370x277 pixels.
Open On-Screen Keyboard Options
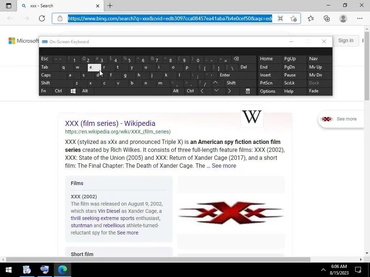(x=270, y=91)
